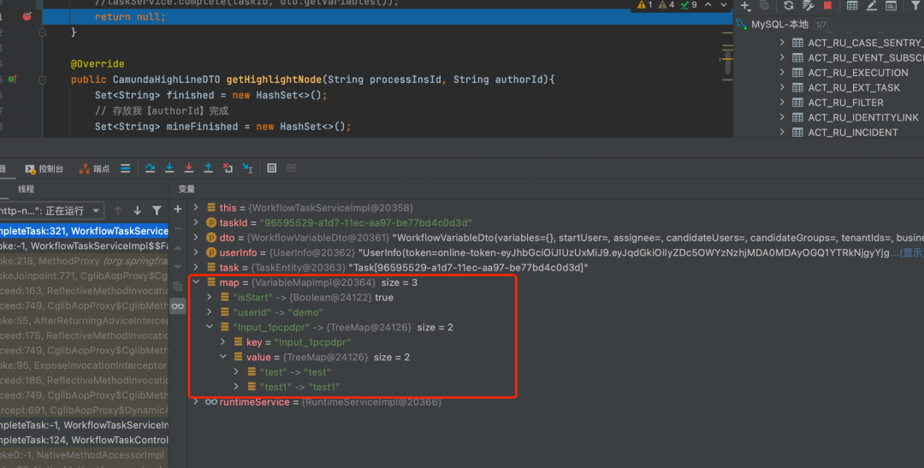Select ACT_RU_INCIDENT table

tap(853, 133)
